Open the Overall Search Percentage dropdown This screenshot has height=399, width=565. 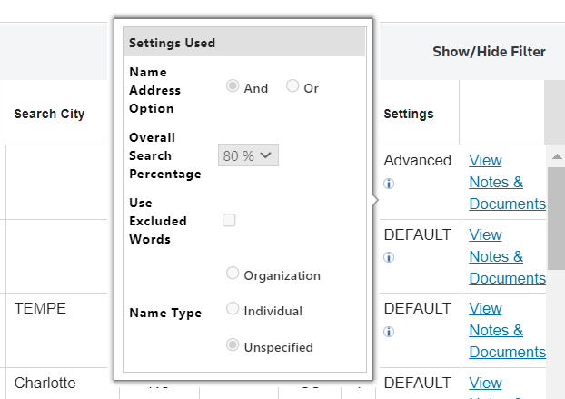coord(248,155)
